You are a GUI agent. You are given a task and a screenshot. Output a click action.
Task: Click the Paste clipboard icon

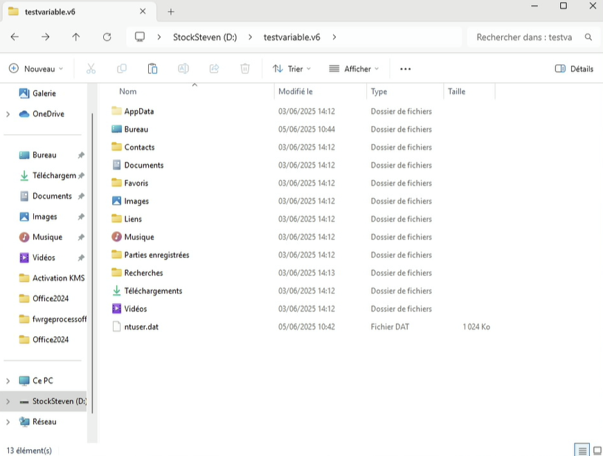click(x=153, y=69)
